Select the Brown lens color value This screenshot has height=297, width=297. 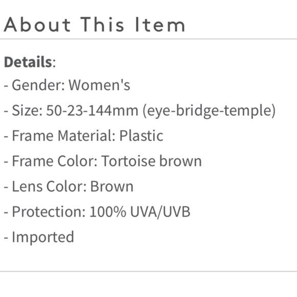112,186
